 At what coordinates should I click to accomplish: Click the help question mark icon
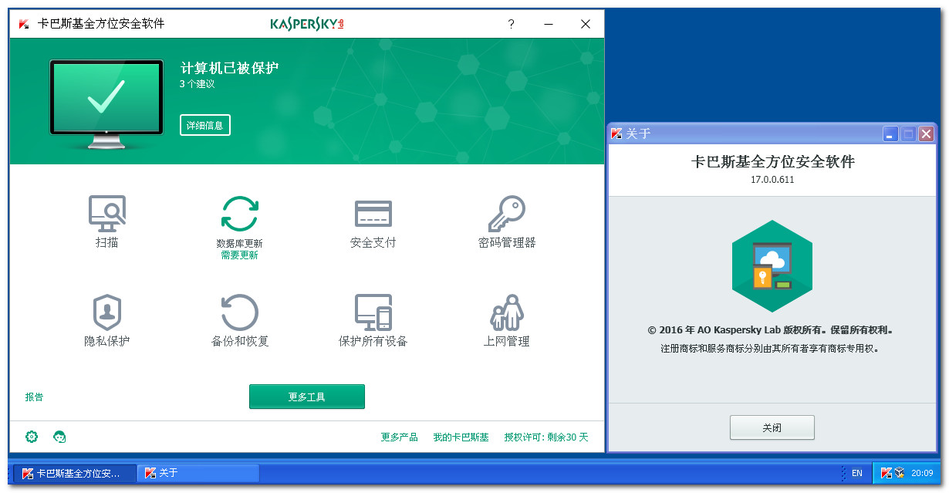(511, 24)
